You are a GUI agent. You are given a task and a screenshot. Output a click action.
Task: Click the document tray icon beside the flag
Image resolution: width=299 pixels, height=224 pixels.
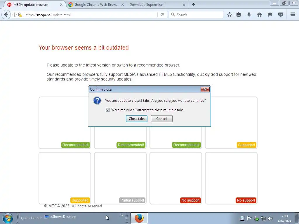[242, 218]
